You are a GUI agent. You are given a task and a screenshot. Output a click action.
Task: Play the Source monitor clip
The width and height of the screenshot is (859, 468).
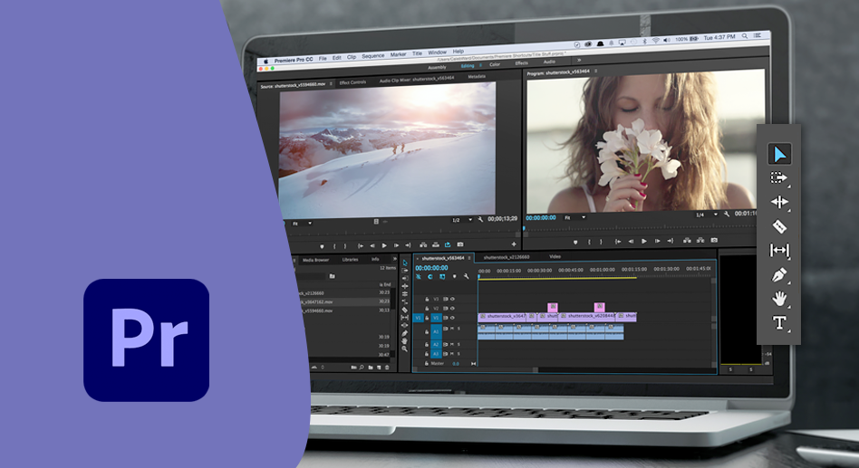coord(384,246)
